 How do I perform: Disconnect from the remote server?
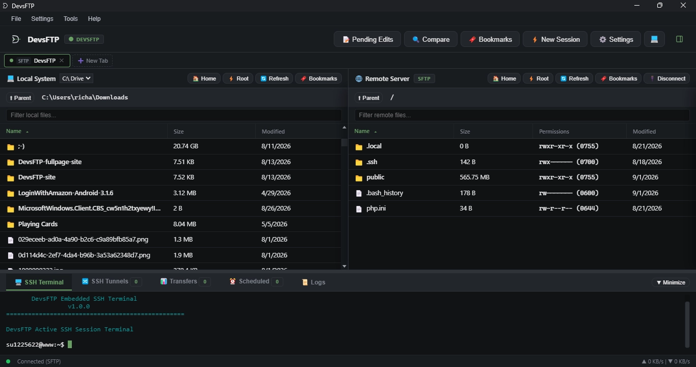click(667, 78)
